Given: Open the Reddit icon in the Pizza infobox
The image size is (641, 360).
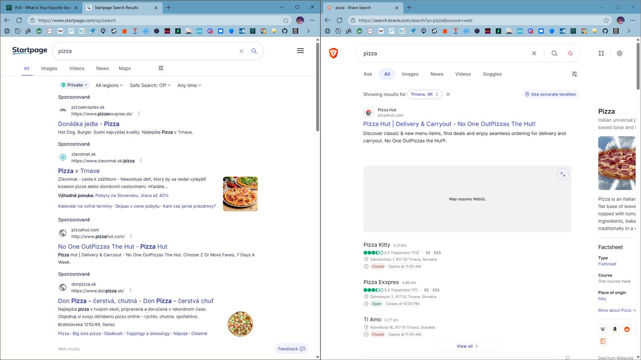Looking at the screenshot, I should 627,329.
